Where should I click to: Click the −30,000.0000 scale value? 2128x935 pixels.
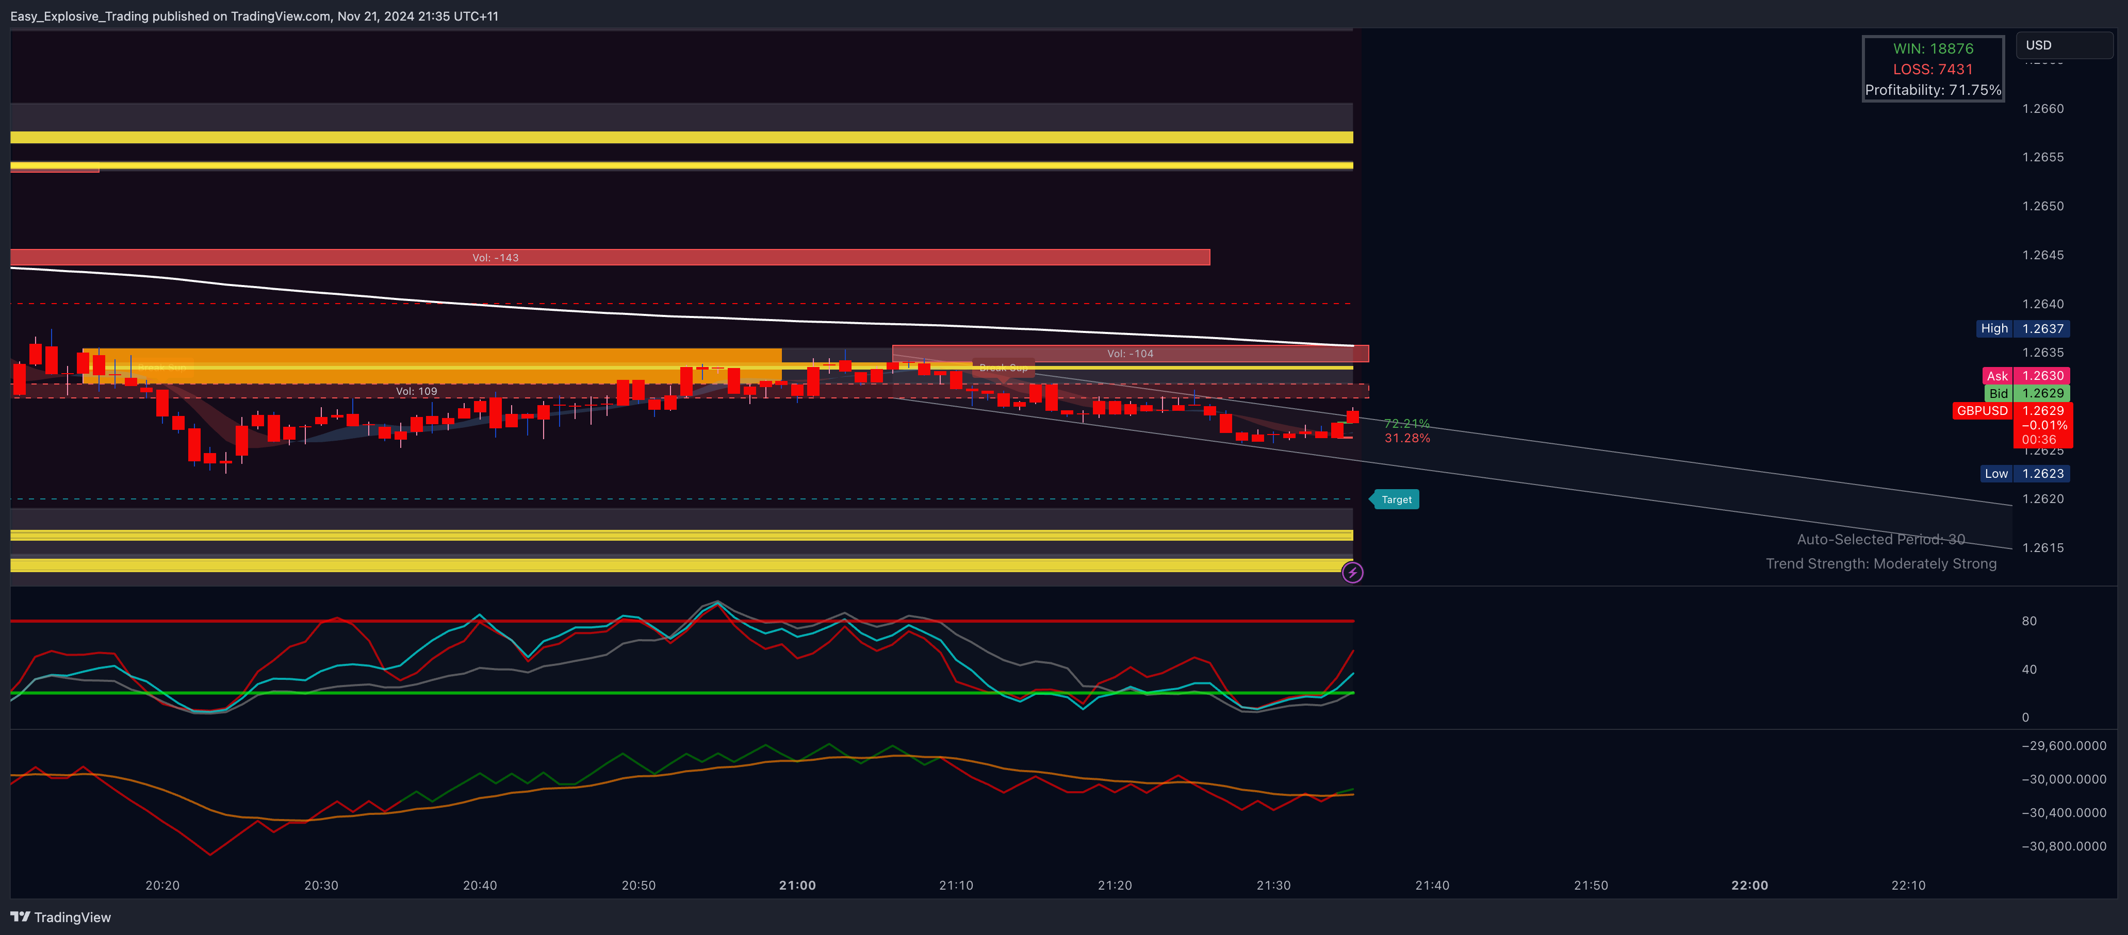(x=2064, y=779)
